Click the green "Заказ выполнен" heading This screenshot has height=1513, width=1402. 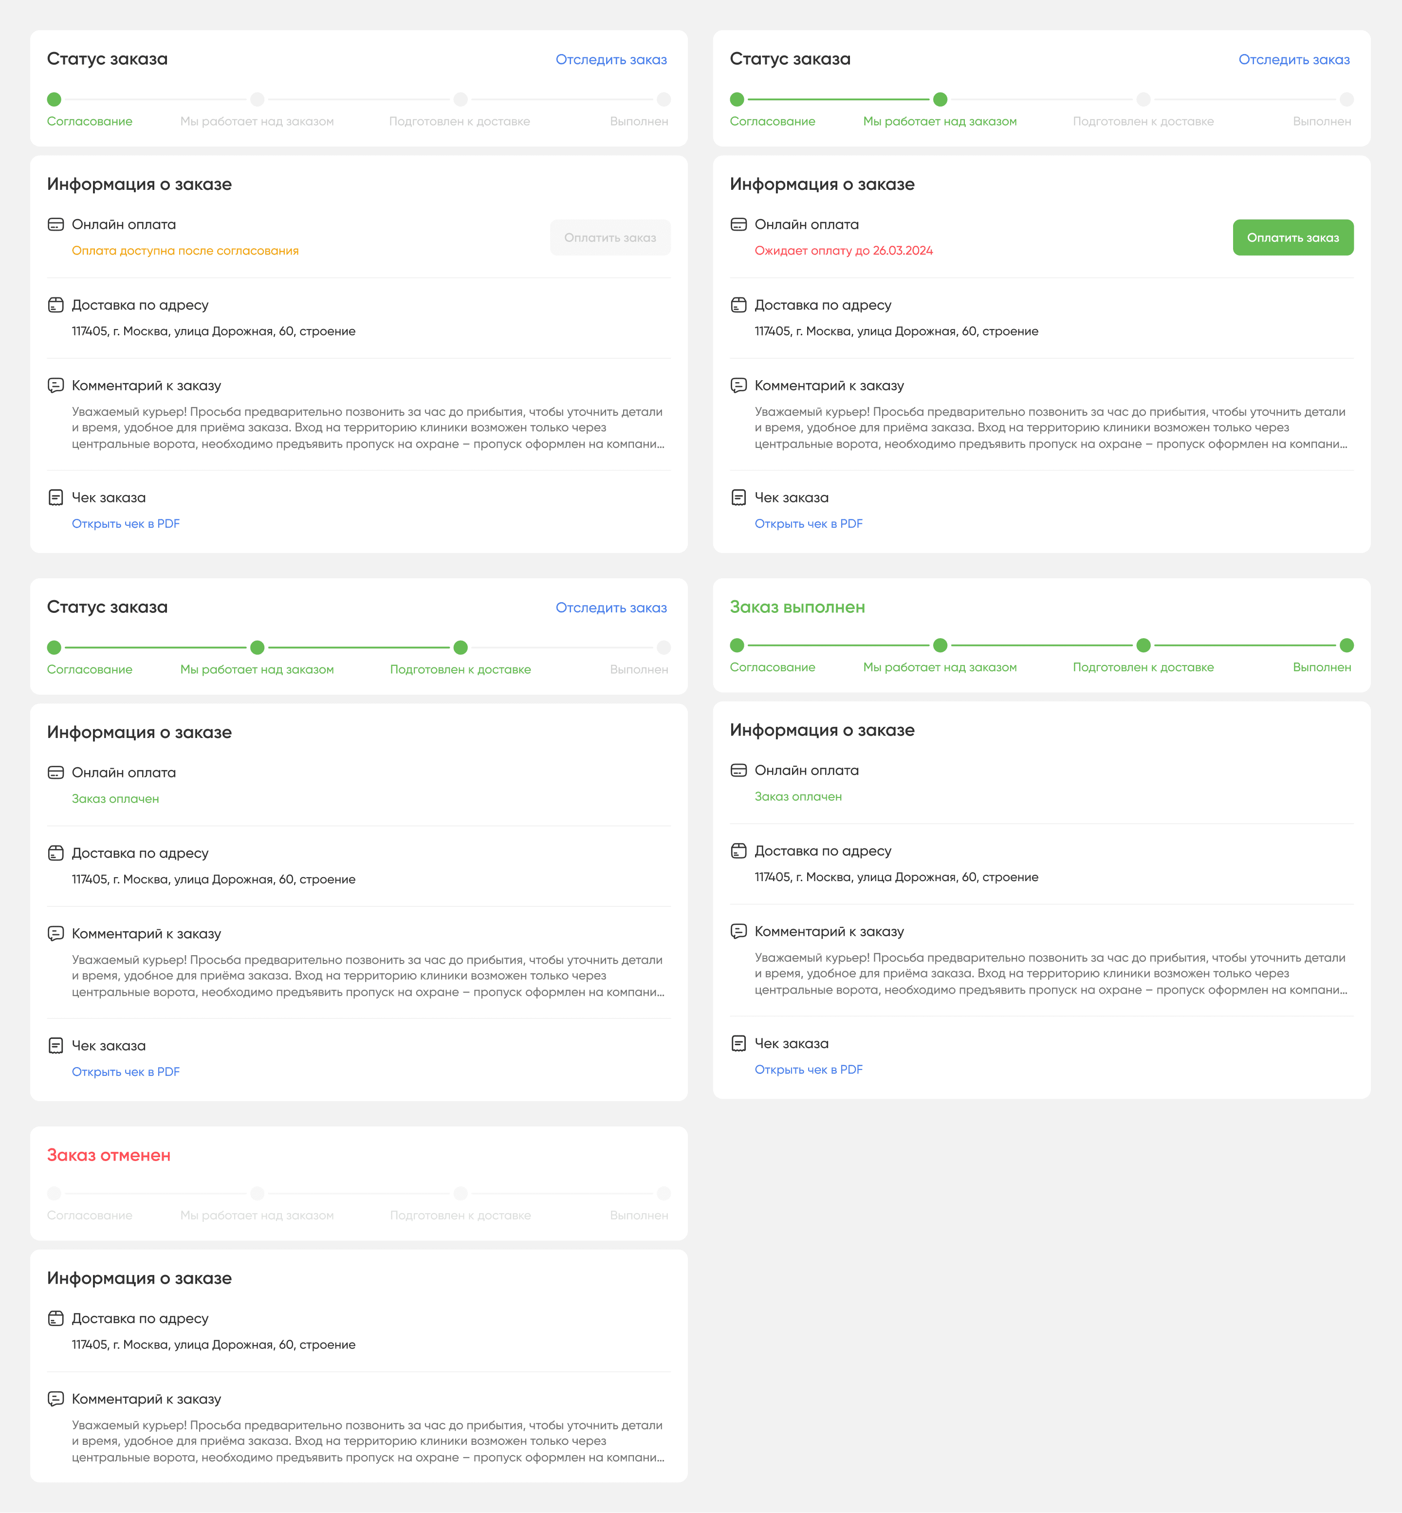[x=796, y=607]
